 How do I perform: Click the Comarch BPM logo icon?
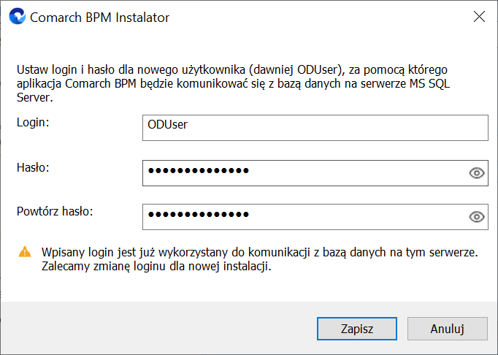(x=17, y=16)
